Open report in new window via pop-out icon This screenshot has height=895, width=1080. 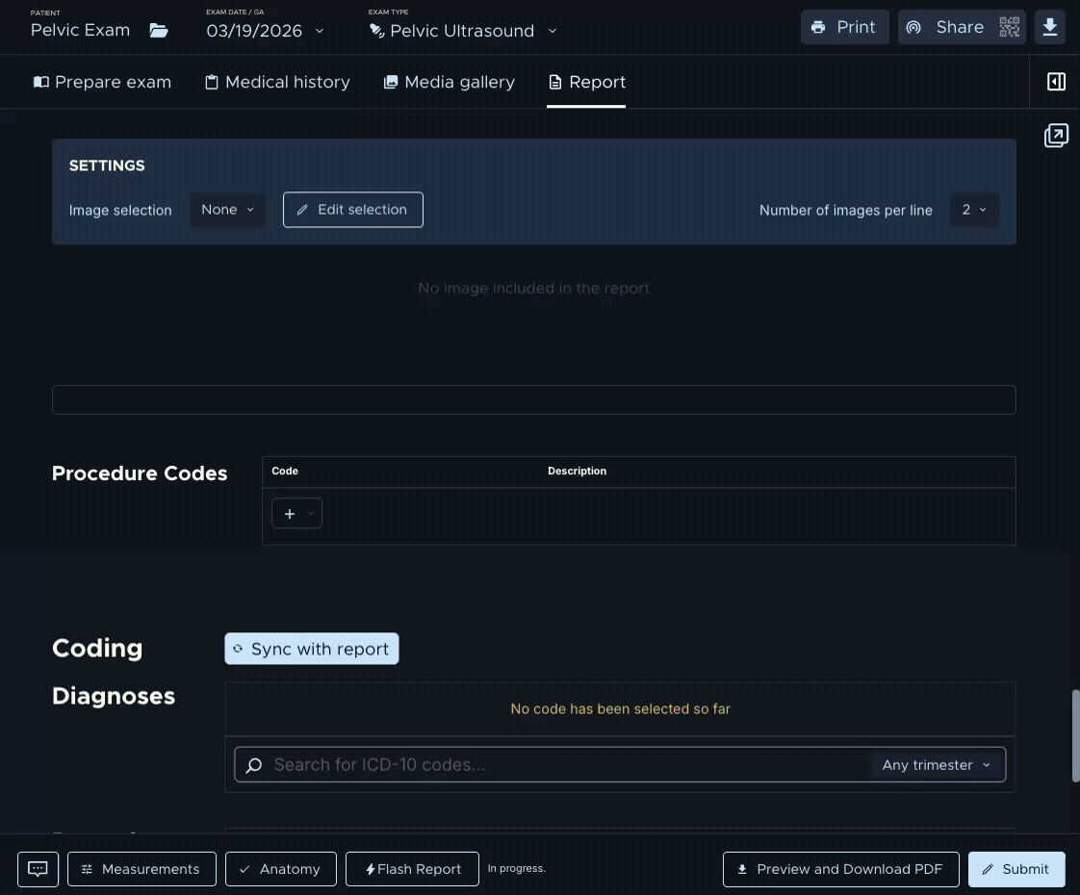pyautogui.click(x=1056, y=135)
